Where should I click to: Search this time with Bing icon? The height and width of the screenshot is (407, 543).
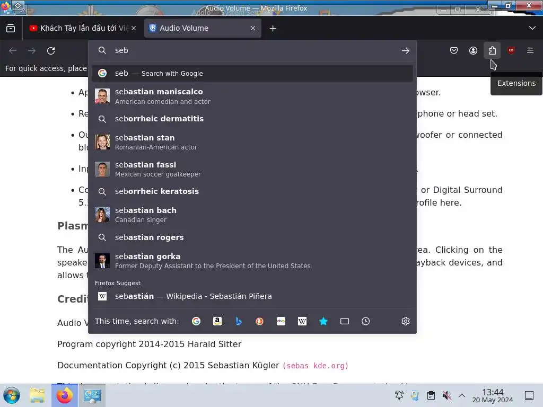tap(238, 321)
